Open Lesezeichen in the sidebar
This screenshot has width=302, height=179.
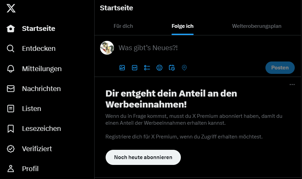(41, 128)
